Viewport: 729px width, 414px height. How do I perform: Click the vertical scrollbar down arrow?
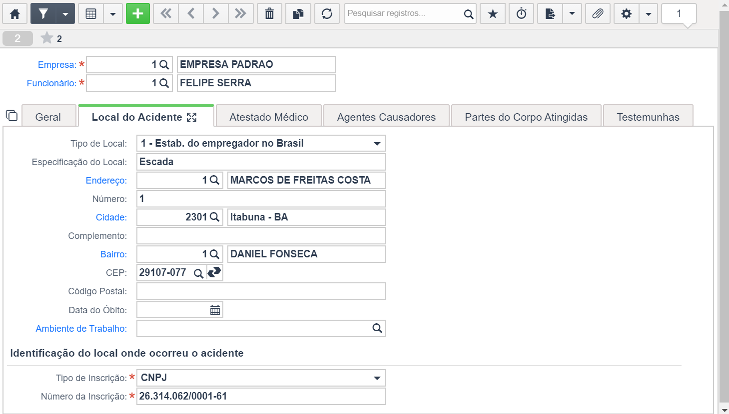click(x=724, y=410)
